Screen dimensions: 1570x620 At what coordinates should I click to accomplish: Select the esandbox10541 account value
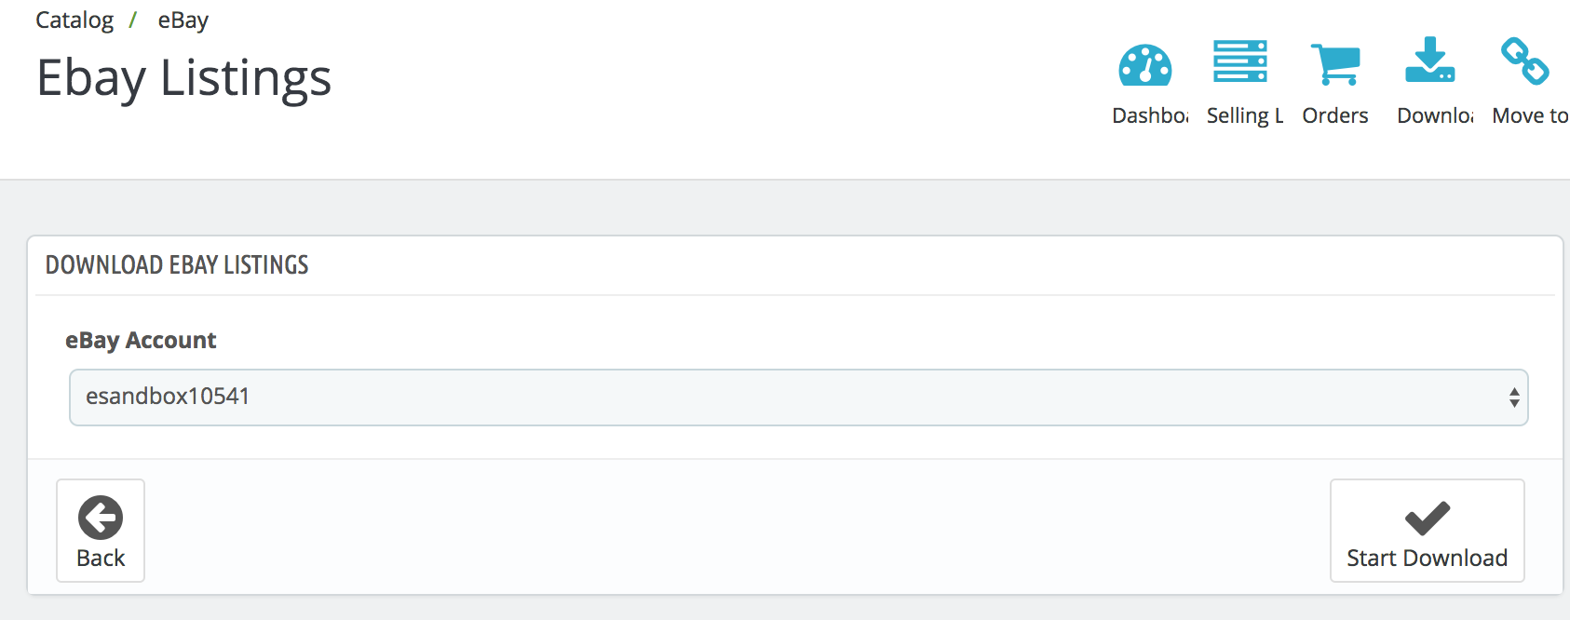tap(168, 396)
